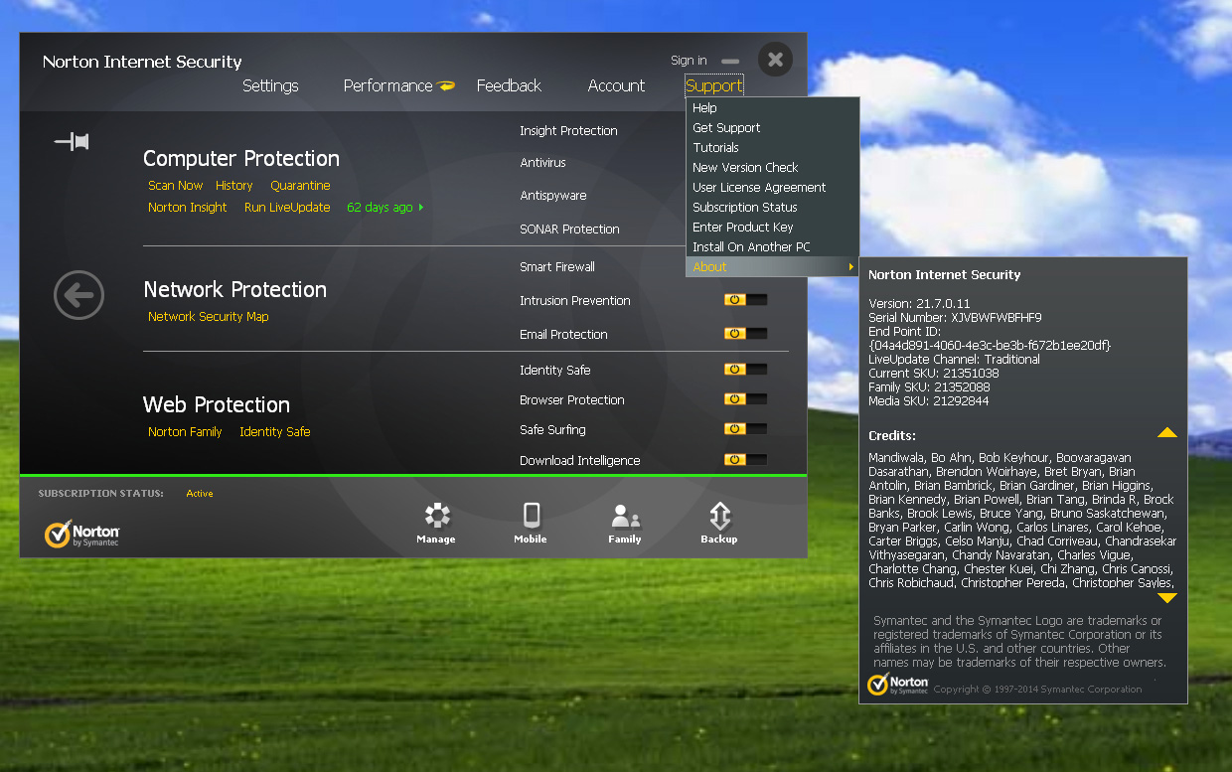Toggle Intrusion Prevention switch

(x=745, y=300)
